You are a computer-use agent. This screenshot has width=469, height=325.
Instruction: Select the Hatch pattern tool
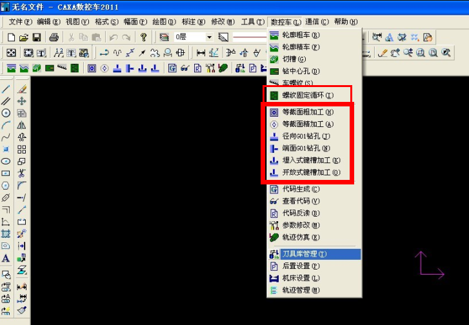point(6,234)
